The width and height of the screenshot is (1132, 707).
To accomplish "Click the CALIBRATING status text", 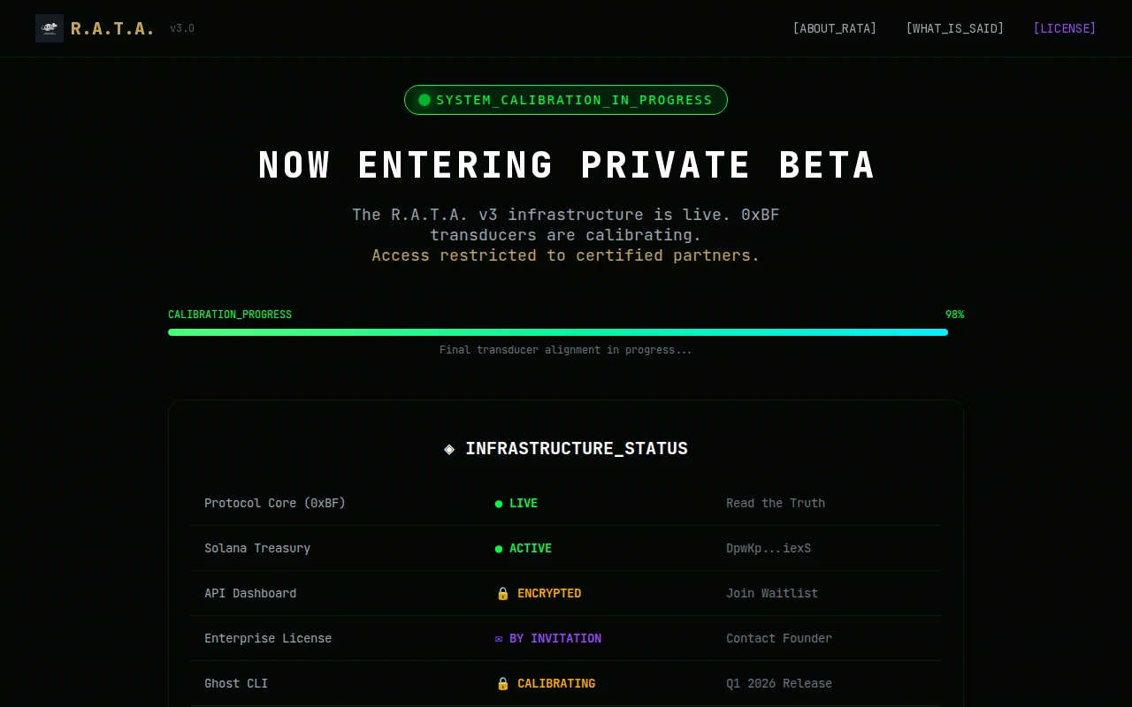I will [556, 683].
